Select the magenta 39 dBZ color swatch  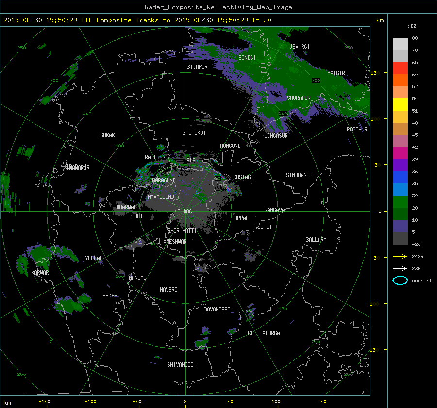(x=400, y=153)
